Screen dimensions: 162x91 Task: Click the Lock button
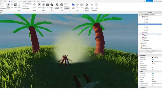click(66, 6)
